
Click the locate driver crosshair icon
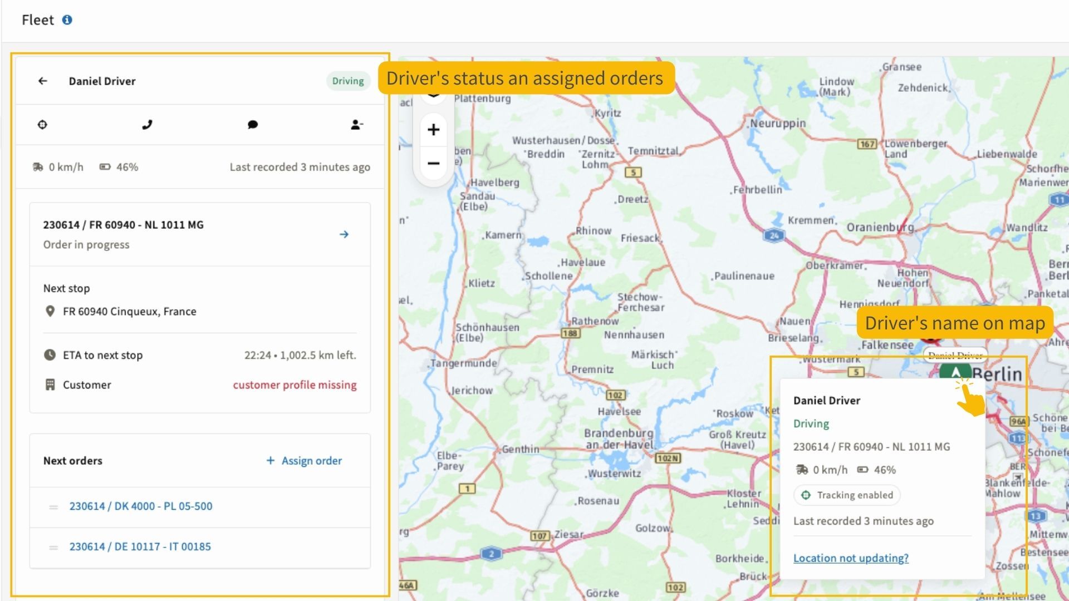42,125
